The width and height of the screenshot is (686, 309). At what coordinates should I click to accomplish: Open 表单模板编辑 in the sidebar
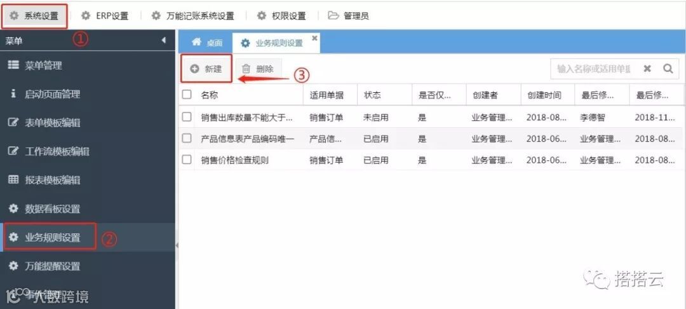click(88, 123)
